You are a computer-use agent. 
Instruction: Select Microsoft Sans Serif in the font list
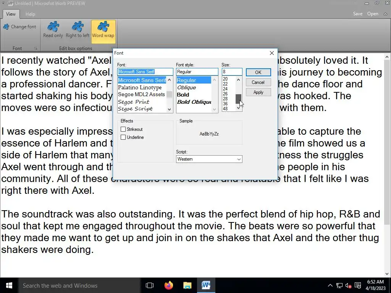coord(142,80)
